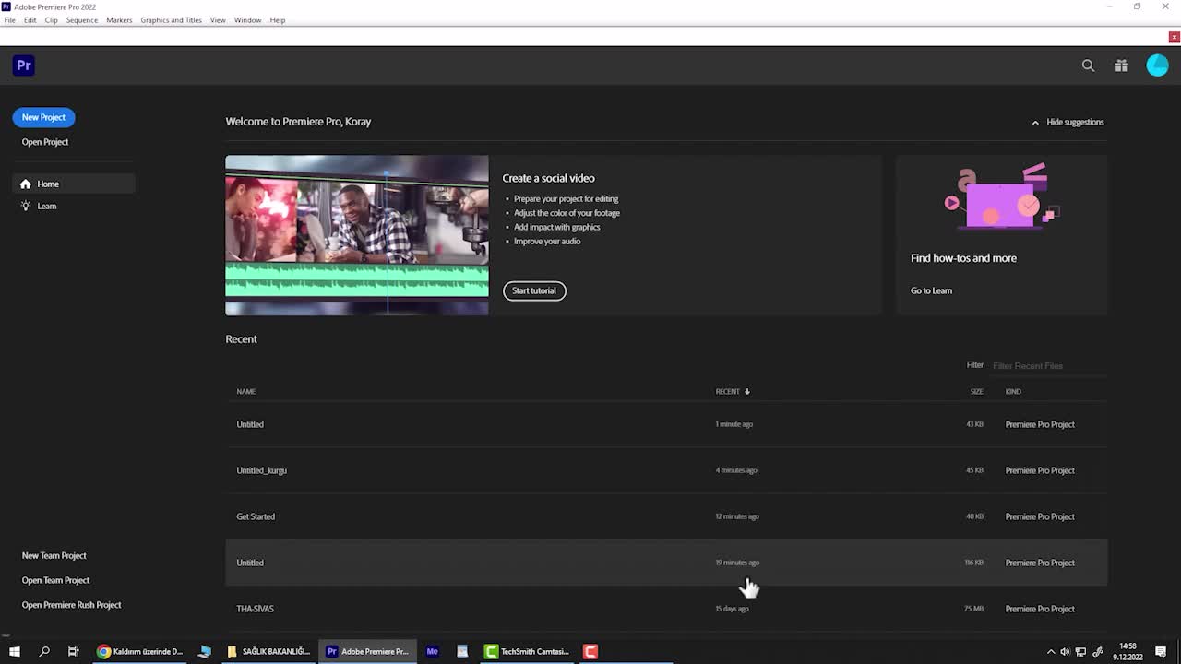Viewport: 1181px width, 664px height.
Task: Click into the Filter Recent Files field
Action: click(x=1047, y=366)
